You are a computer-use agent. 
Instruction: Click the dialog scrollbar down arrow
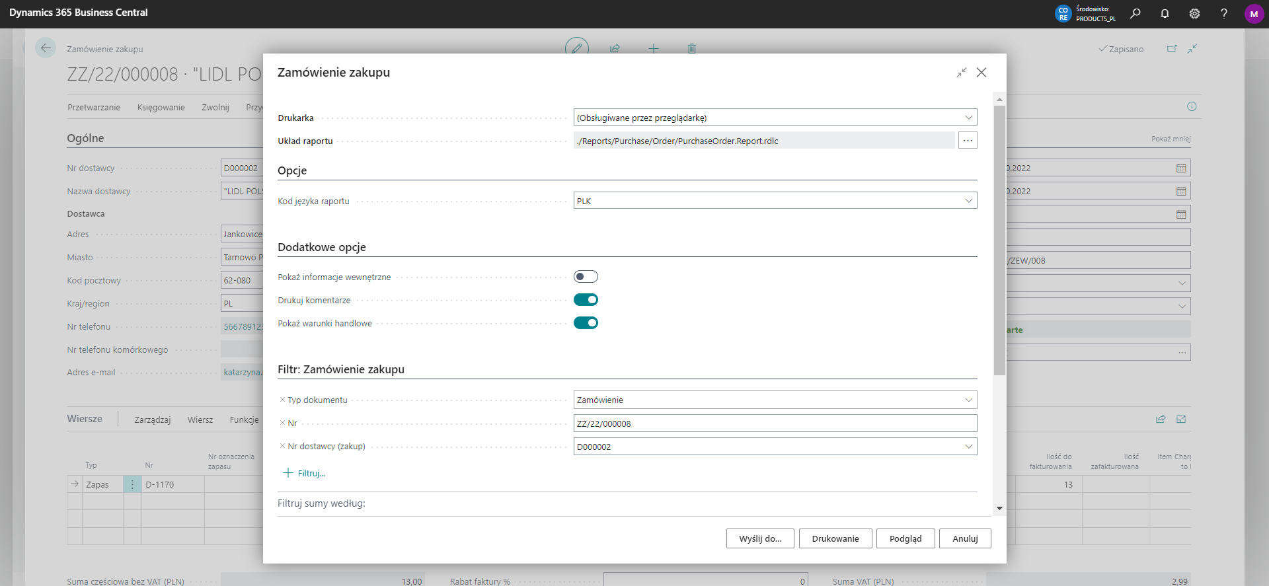(x=999, y=508)
